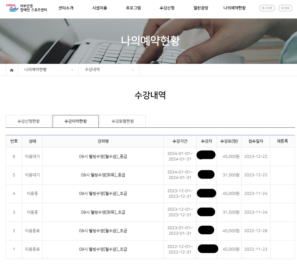Image resolution: width=297 pixels, height=265 pixels.
Task: Click the 2023-12-22 receipt date in row 5
Action: [x=256, y=175]
